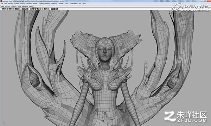Screen dimensions: 211x126
Task: Open the Renderer panel menu
Action: 25,6
